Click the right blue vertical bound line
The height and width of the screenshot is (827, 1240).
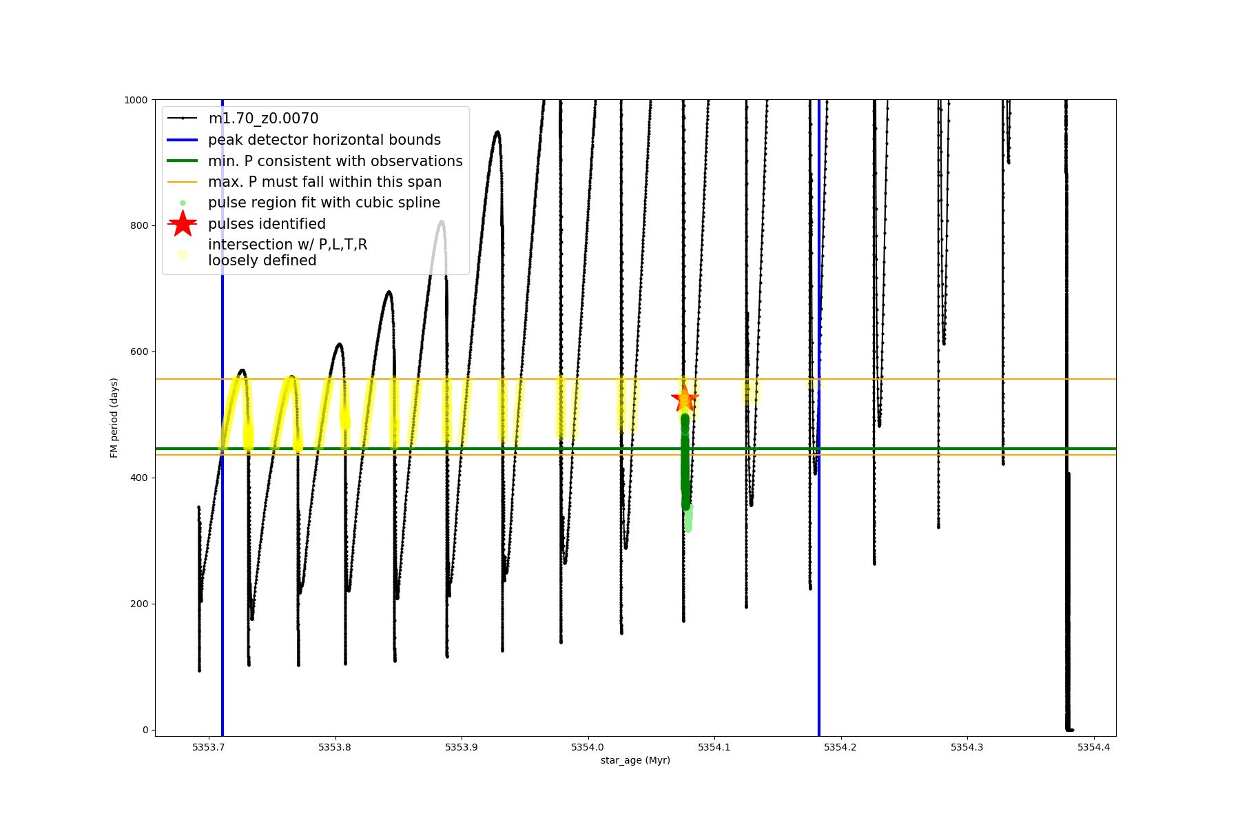[x=819, y=551]
